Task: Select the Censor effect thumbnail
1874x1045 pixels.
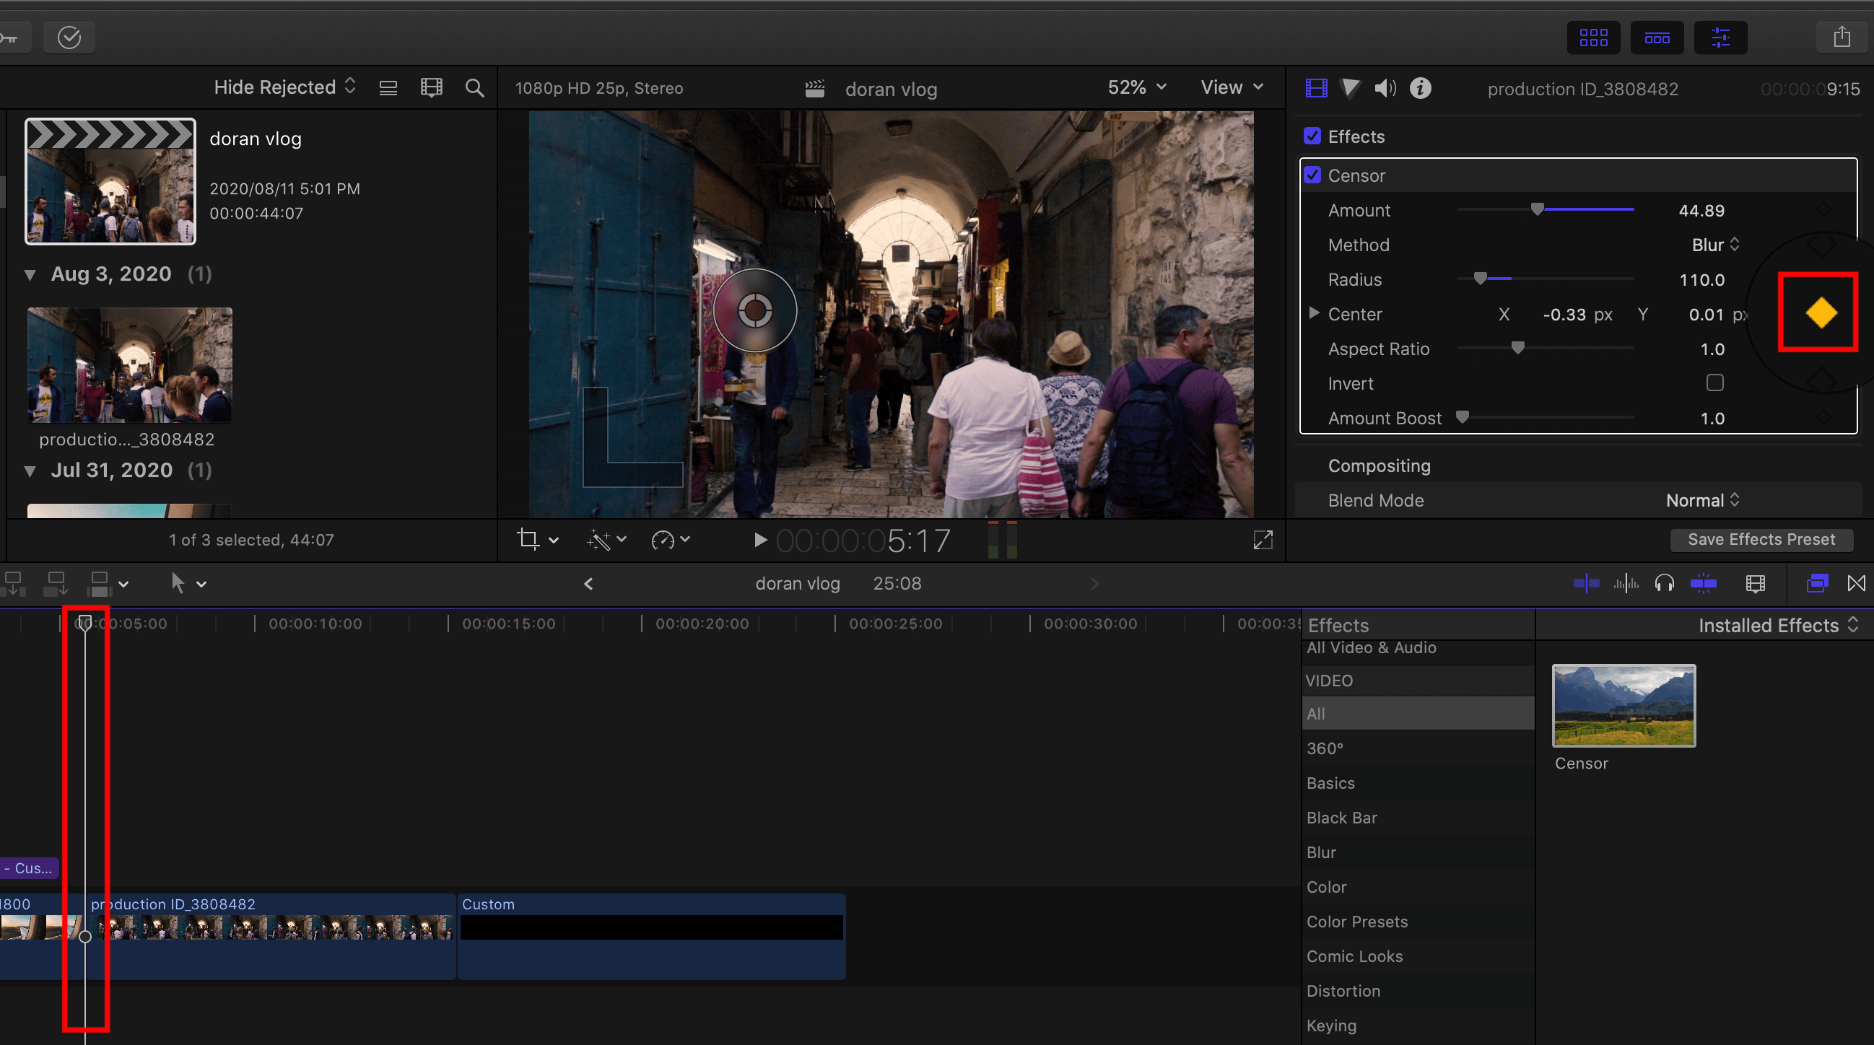Action: (1623, 705)
